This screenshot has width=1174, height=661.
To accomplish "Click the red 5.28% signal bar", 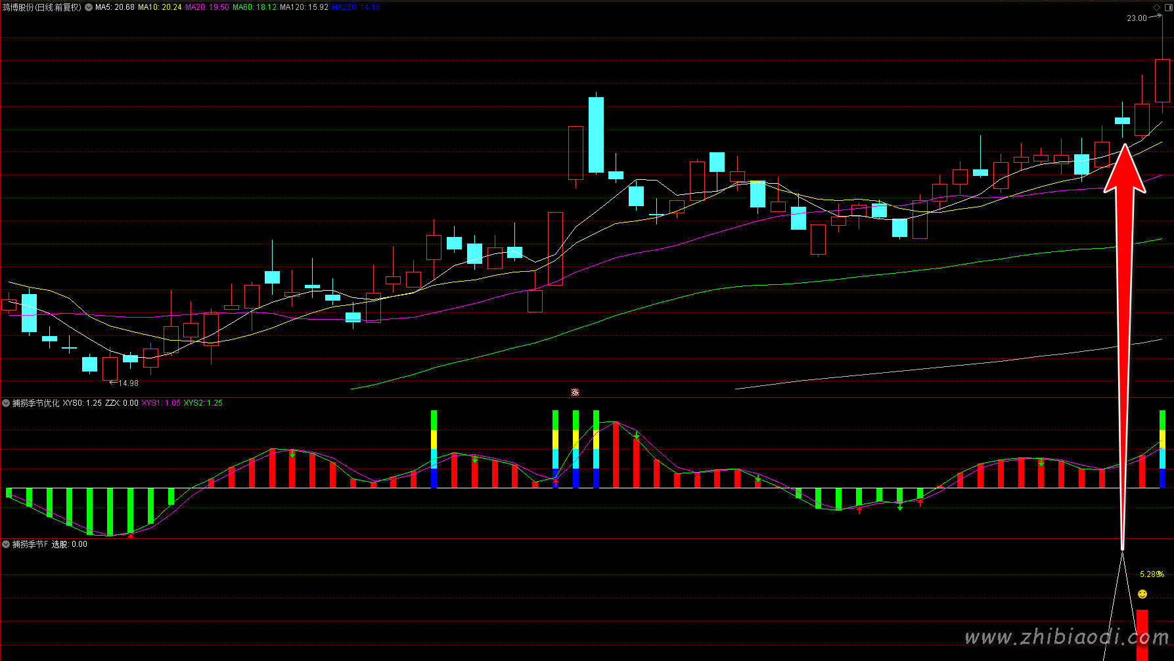I will 1142,634.
